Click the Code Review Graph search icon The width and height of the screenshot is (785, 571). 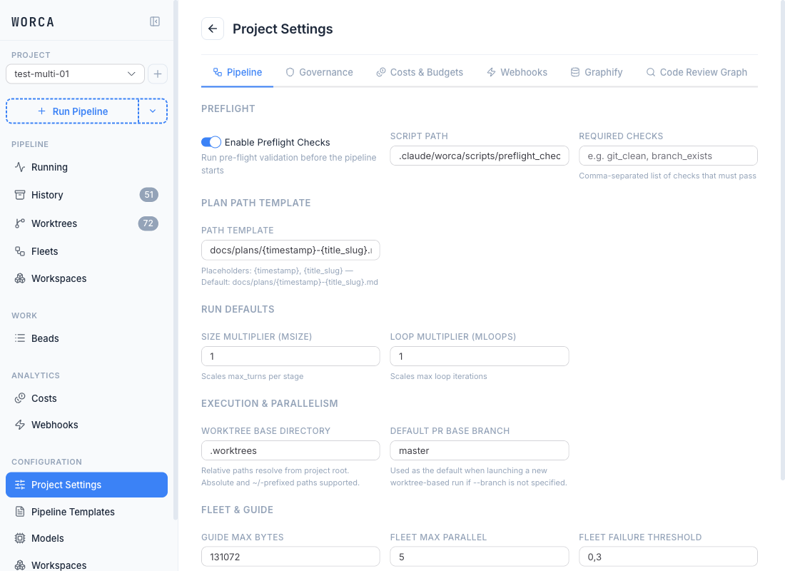(x=650, y=72)
